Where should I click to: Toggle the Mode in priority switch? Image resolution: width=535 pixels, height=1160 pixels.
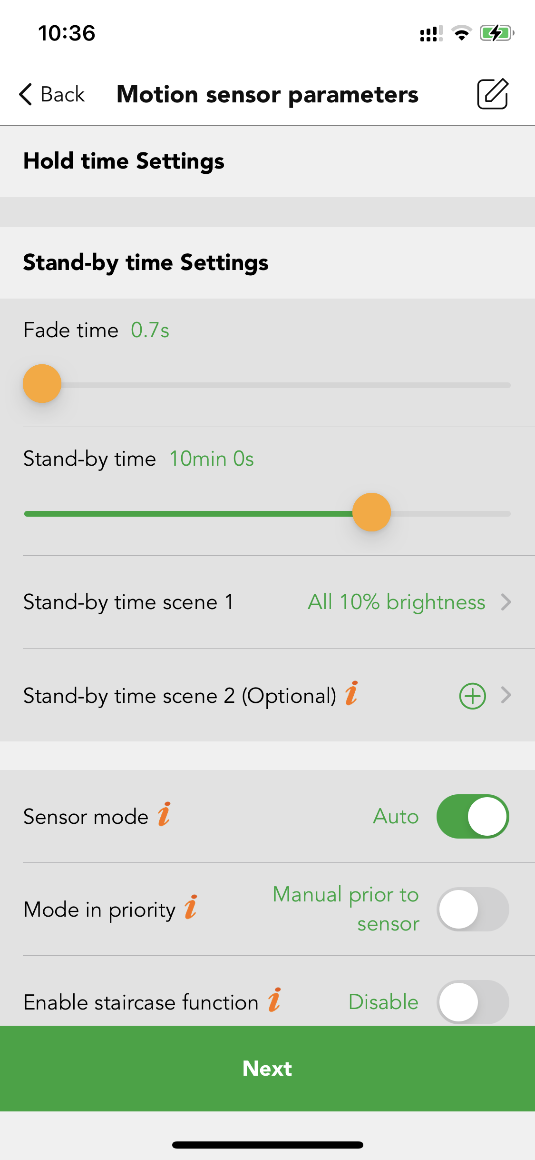click(x=473, y=909)
